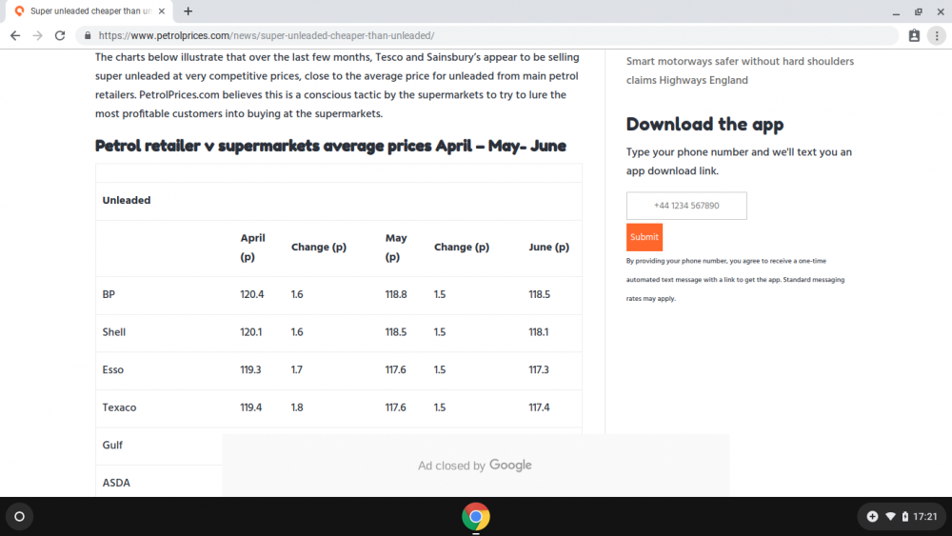Submit the phone number form

[645, 237]
